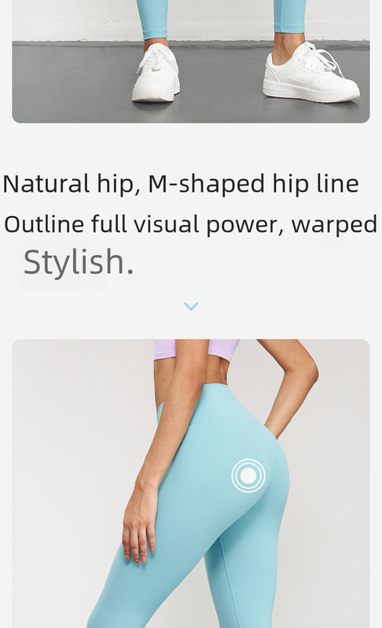Click the lilac sports bra in photo
382x628 pixels.
pyautogui.click(x=197, y=349)
